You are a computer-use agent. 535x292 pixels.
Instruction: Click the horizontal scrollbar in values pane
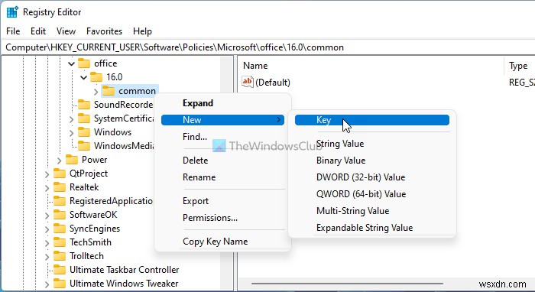point(347,283)
